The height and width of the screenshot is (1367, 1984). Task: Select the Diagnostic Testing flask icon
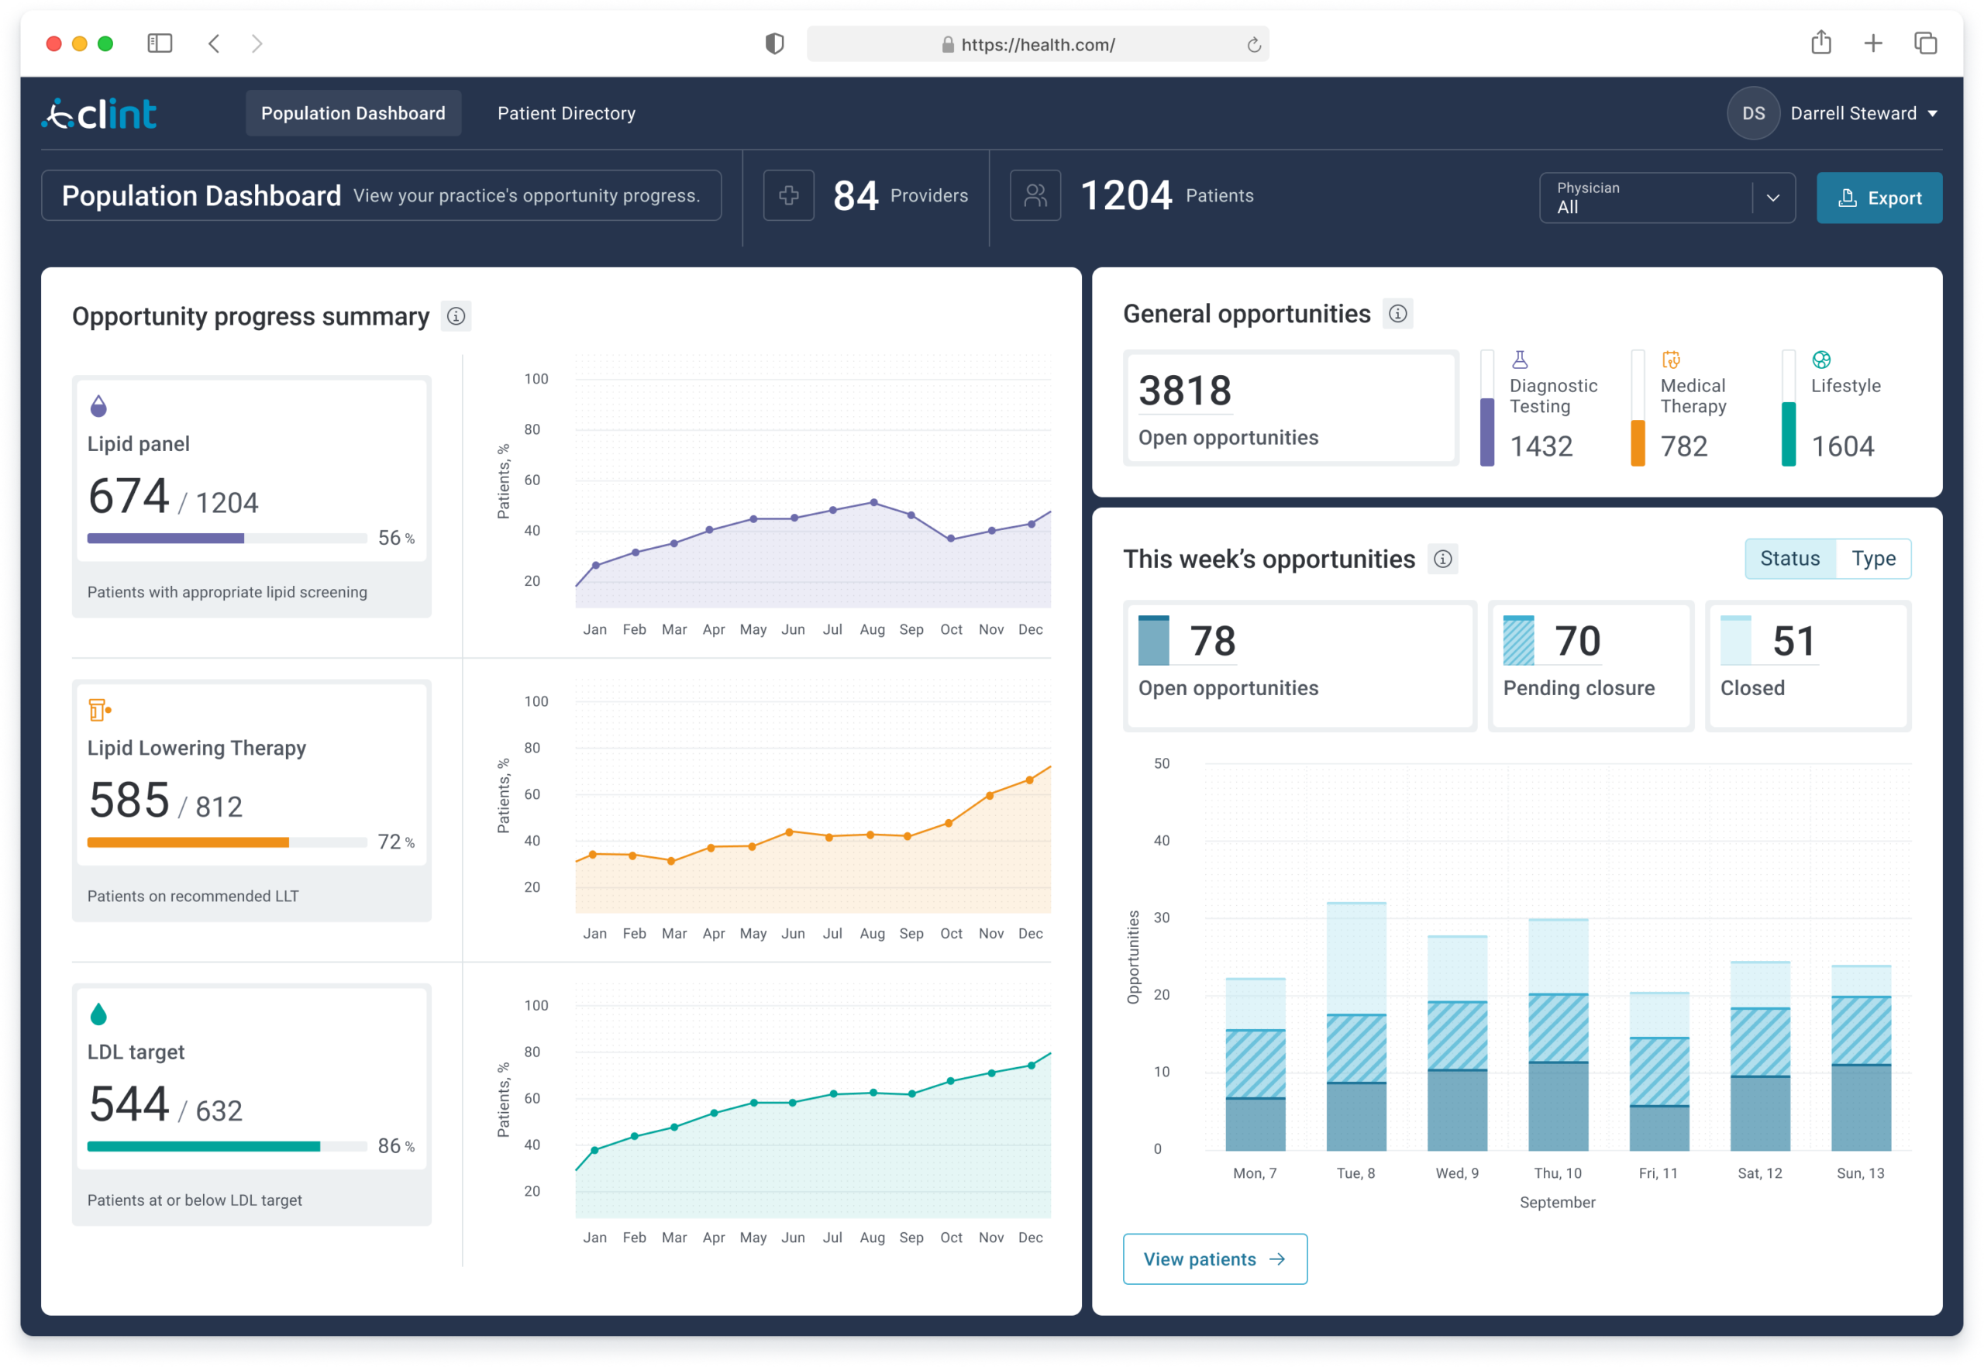tap(1520, 359)
